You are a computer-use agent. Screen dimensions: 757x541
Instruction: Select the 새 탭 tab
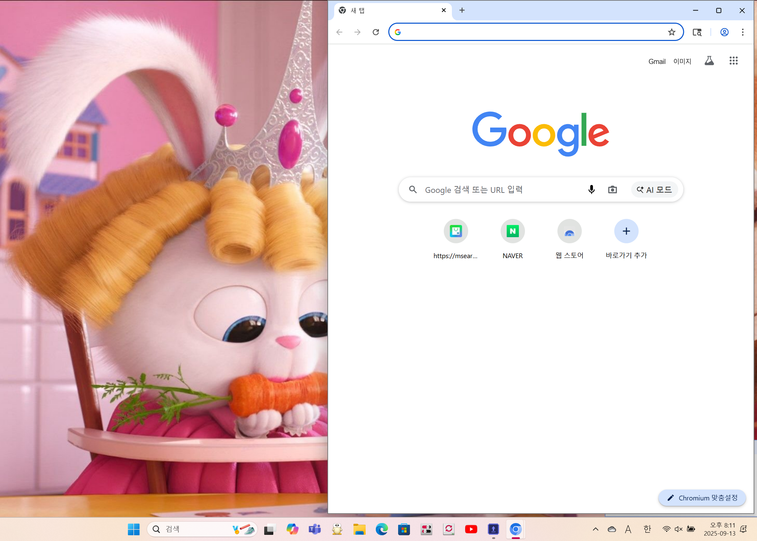point(392,10)
